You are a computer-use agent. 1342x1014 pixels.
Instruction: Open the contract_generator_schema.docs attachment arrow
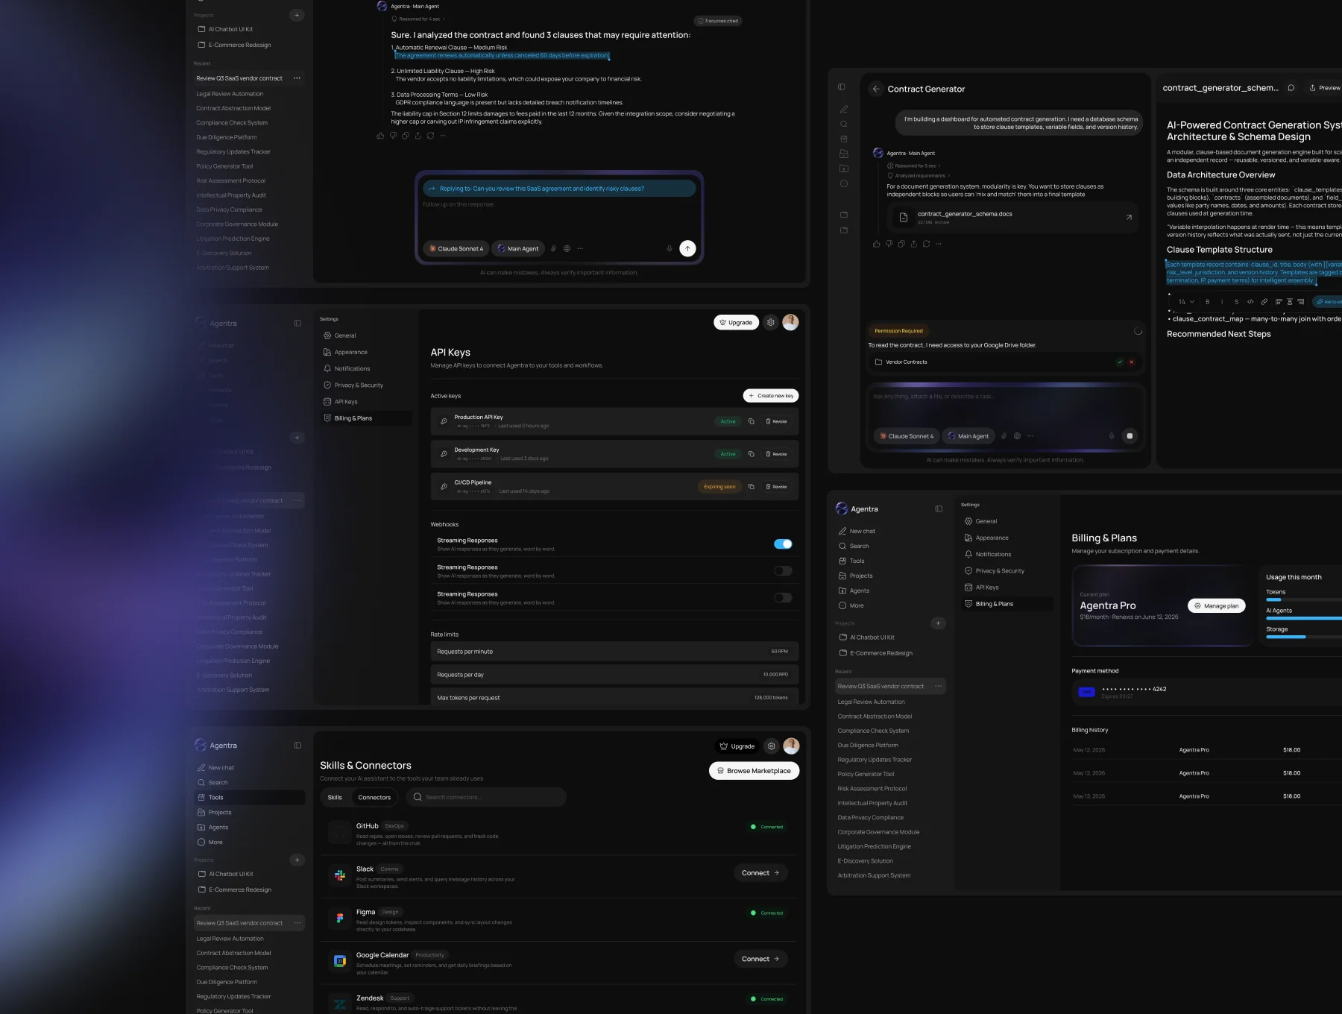click(x=1129, y=217)
